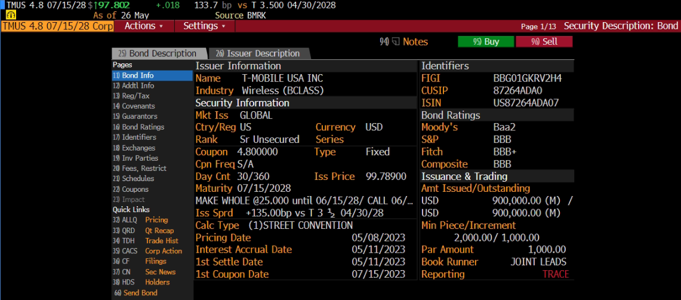Click Par Amount 1,000.00
The width and height of the screenshot is (681, 300).
pyautogui.click(x=547, y=250)
